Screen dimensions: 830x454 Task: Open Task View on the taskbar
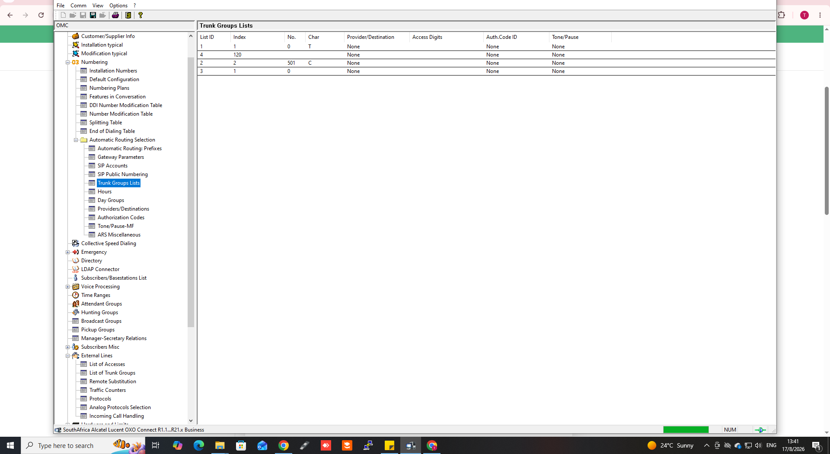[156, 445]
